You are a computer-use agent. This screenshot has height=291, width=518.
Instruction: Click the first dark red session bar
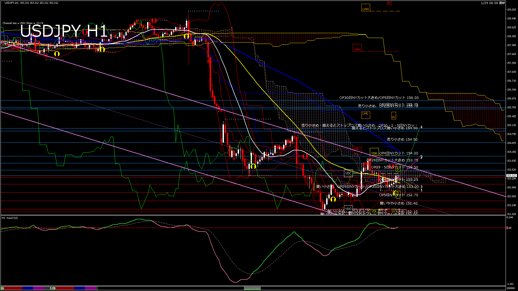12,288
